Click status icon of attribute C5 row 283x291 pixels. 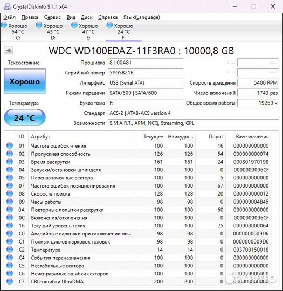(10, 265)
